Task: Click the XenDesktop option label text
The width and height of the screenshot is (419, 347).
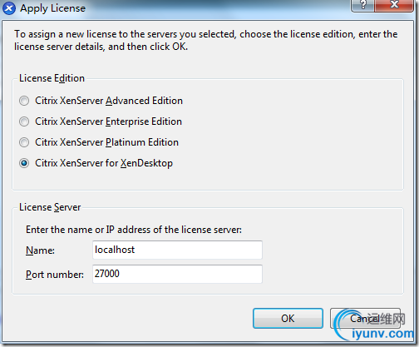Action: click(104, 163)
